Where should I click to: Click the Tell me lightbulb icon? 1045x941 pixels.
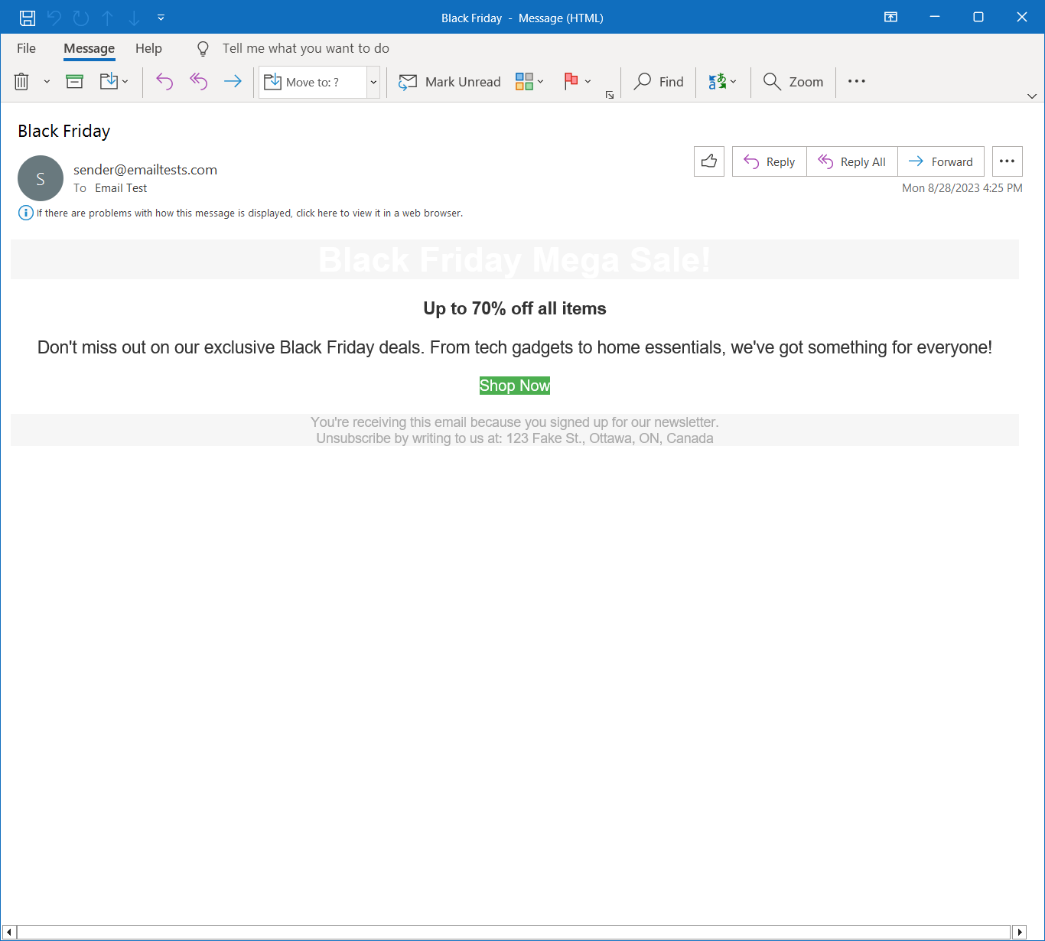coord(203,49)
